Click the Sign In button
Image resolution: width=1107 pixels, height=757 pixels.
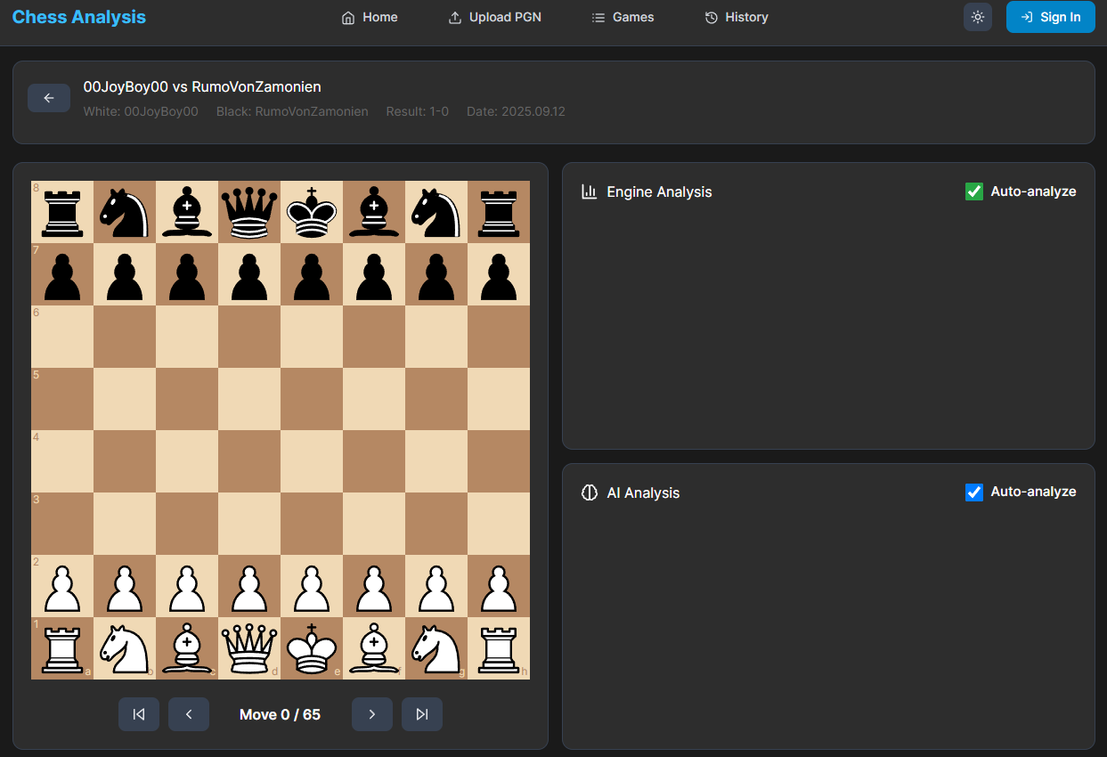1051,17
